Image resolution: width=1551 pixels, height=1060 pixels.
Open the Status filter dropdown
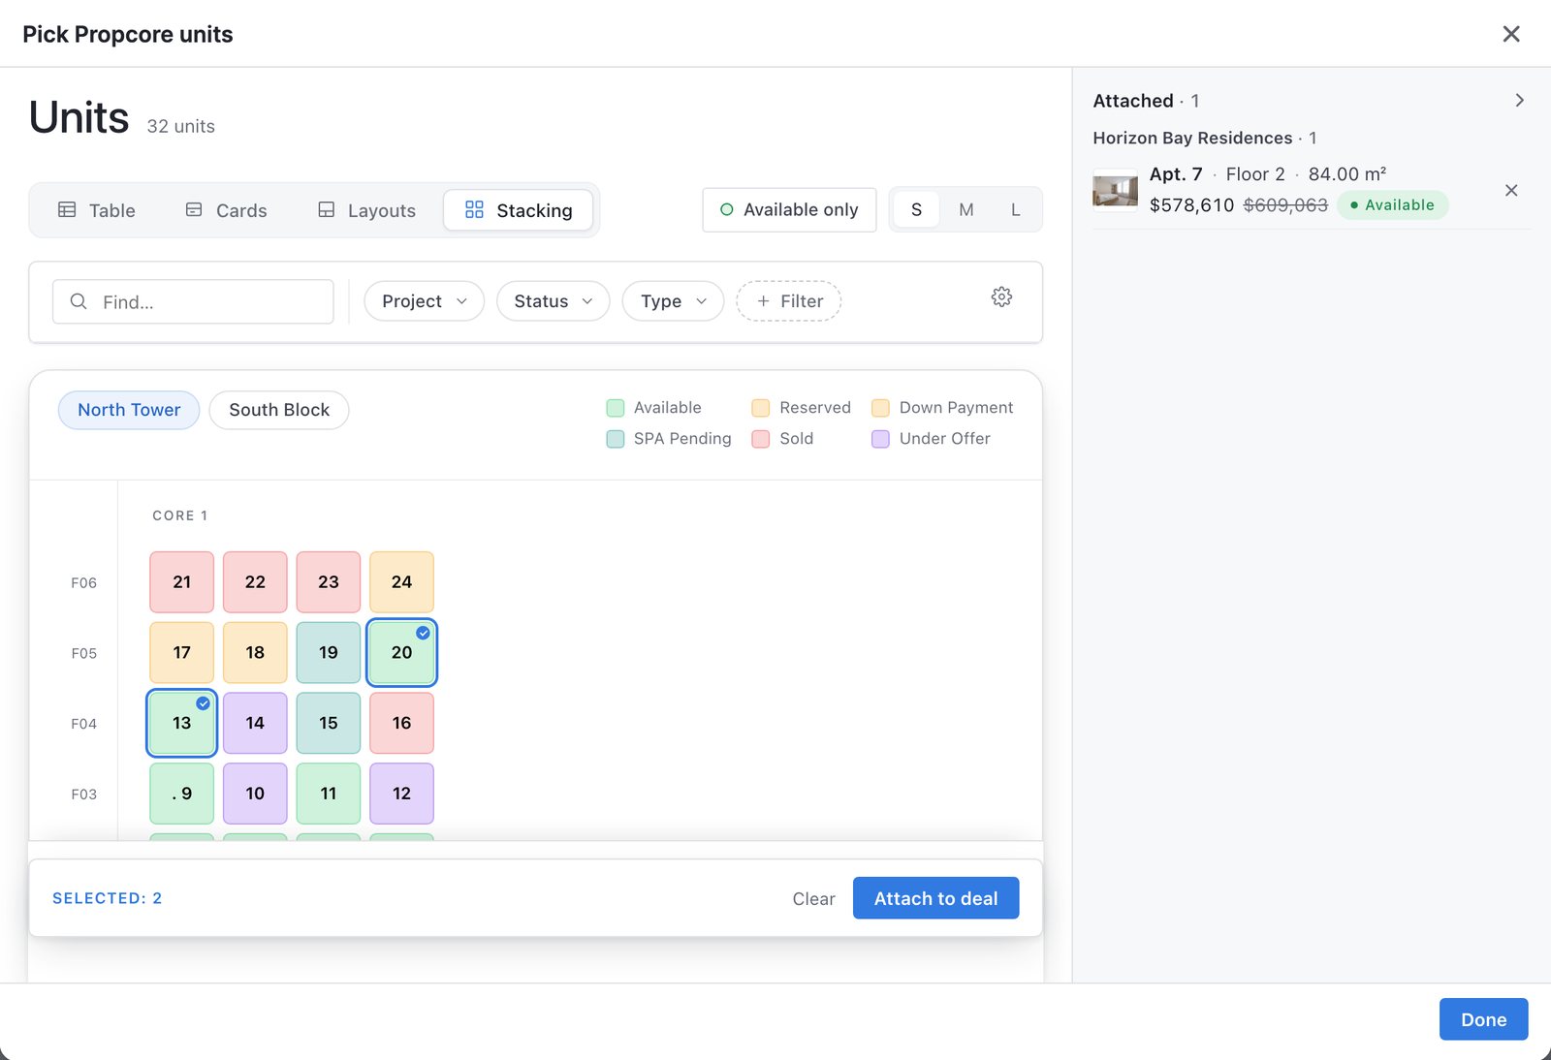click(x=553, y=301)
